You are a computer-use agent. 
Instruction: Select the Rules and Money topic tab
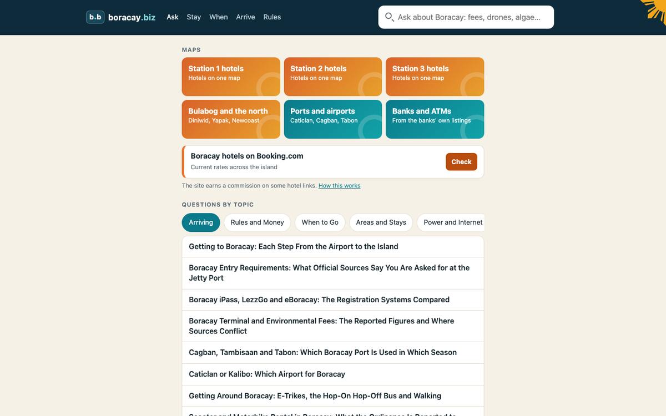click(x=258, y=222)
